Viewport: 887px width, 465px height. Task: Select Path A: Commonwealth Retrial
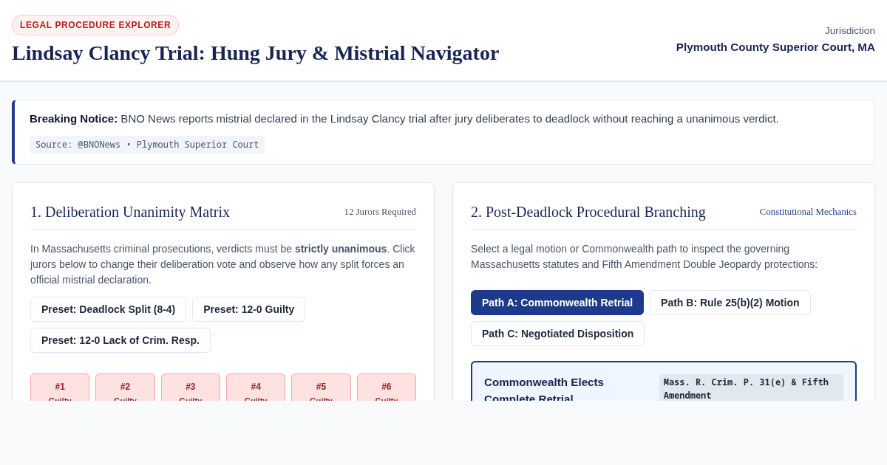[x=557, y=303]
